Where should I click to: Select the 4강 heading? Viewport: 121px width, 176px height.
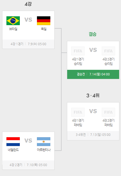28,4
